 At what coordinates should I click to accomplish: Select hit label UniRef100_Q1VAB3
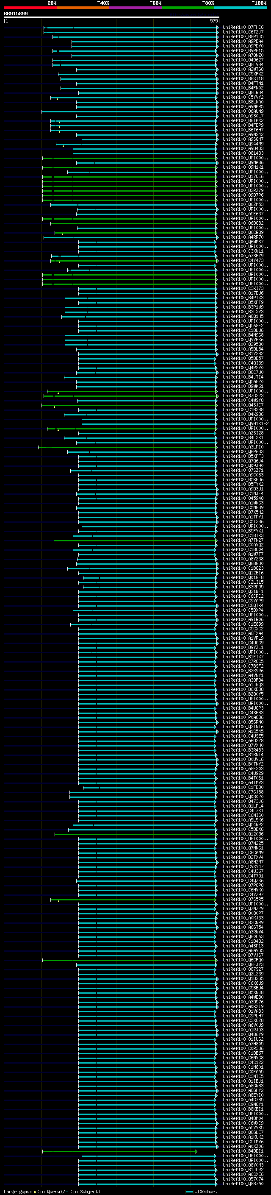pos(243,1011)
